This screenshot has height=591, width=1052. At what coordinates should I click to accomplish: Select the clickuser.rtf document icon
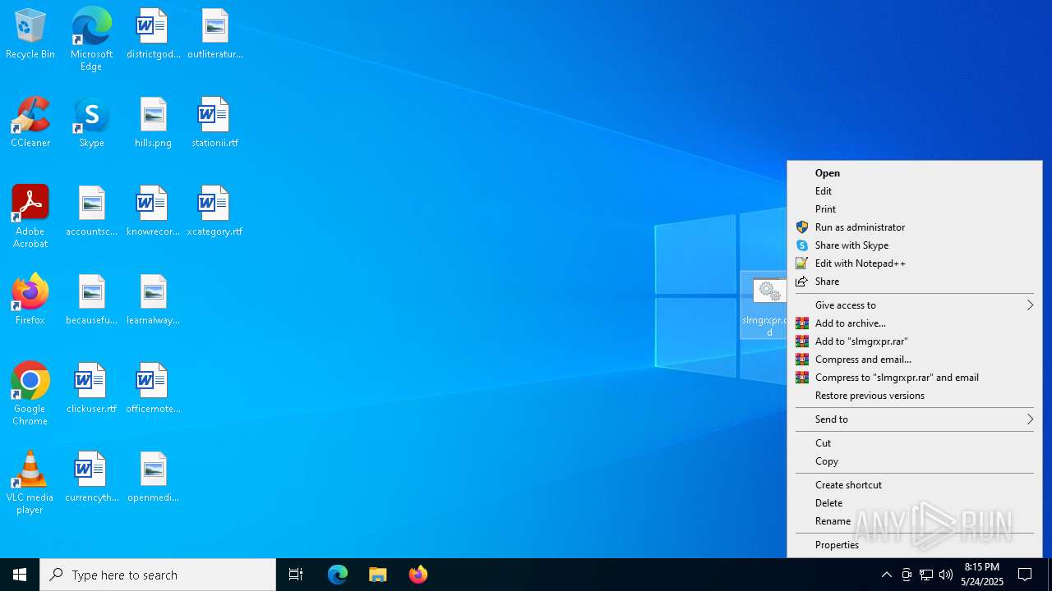pyautogui.click(x=91, y=389)
